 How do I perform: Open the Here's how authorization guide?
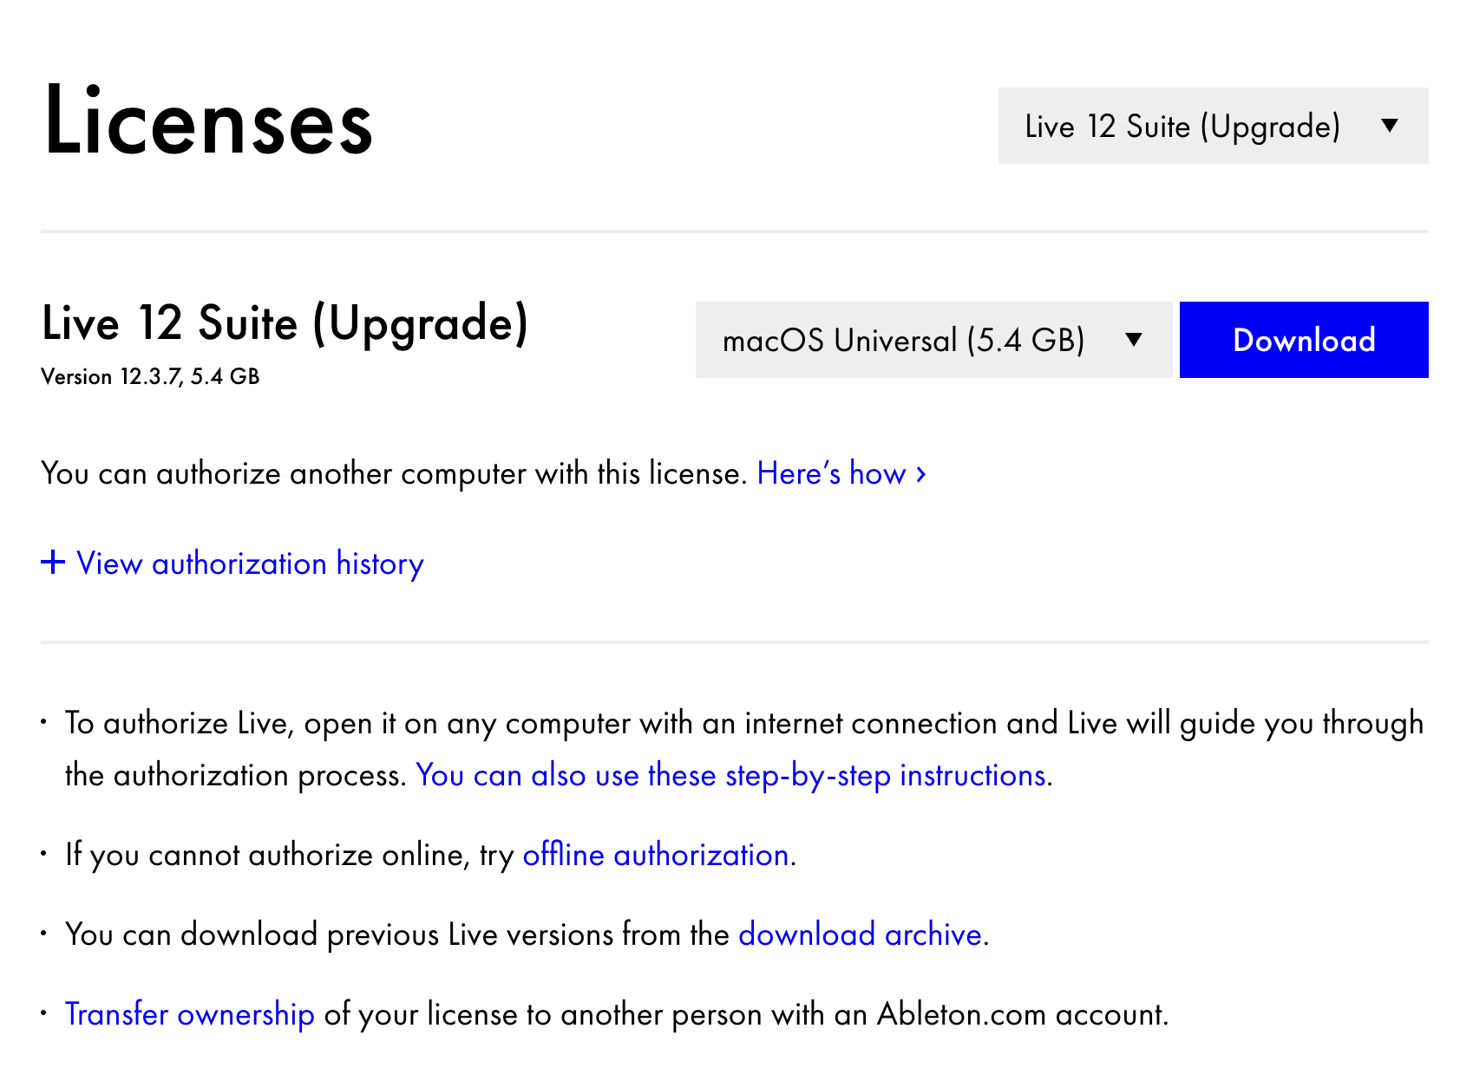(x=831, y=473)
